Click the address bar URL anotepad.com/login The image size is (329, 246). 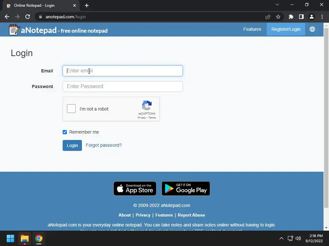[x=66, y=17]
